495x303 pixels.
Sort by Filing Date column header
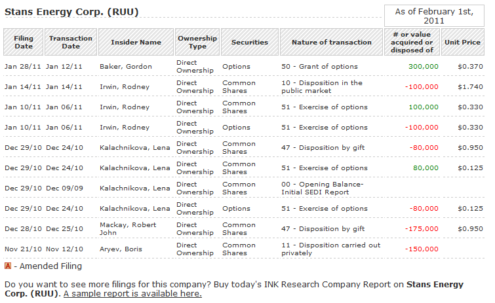[x=23, y=42]
